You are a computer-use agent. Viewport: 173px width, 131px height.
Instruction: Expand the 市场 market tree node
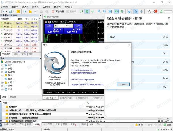click(x=2, y=82)
